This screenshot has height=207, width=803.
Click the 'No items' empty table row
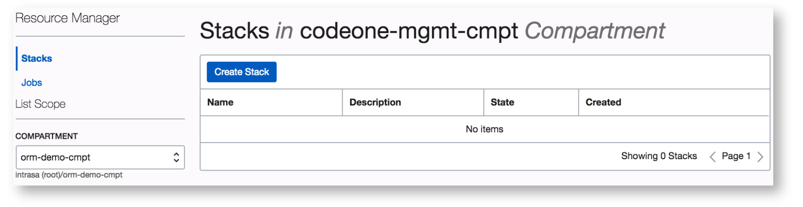(x=484, y=129)
